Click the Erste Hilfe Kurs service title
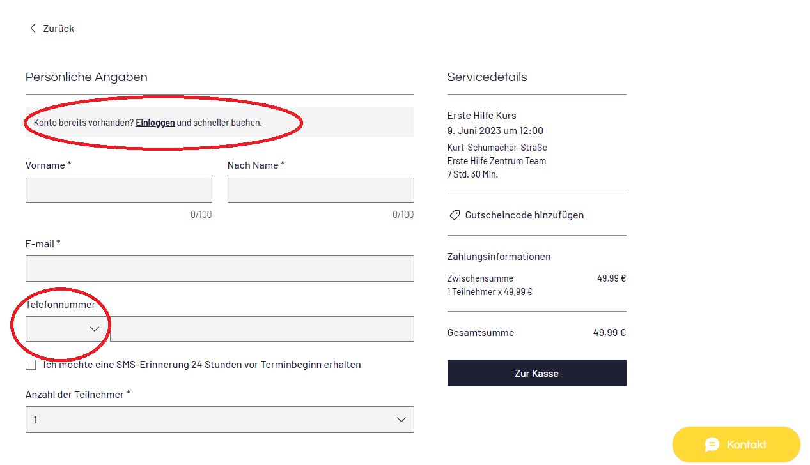The image size is (810, 465). [482, 116]
